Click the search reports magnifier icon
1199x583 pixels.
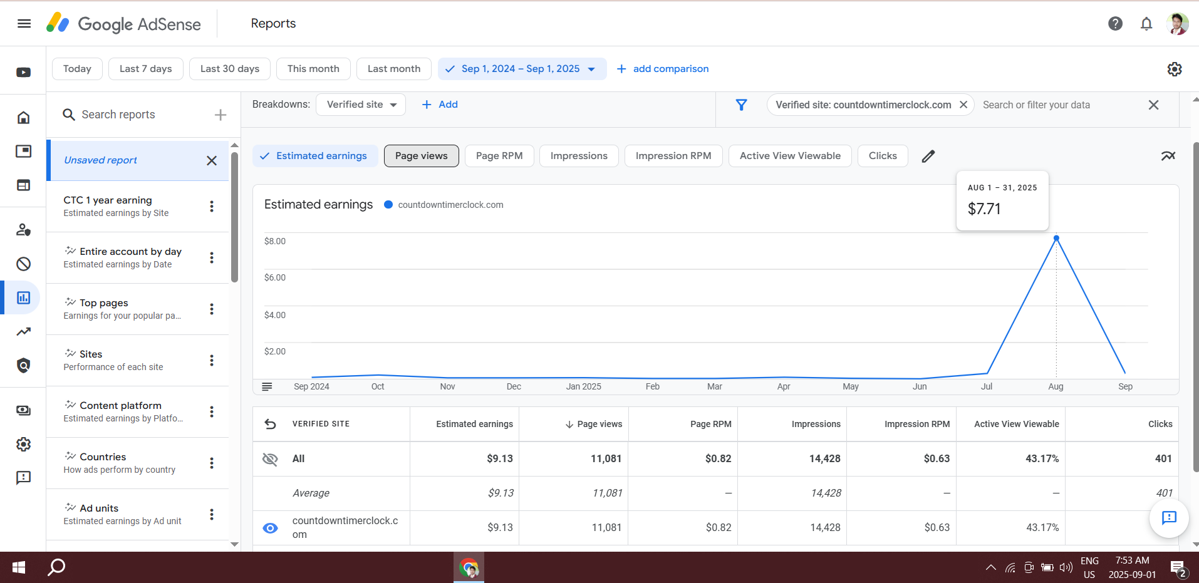pyautogui.click(x=69, y=115)
